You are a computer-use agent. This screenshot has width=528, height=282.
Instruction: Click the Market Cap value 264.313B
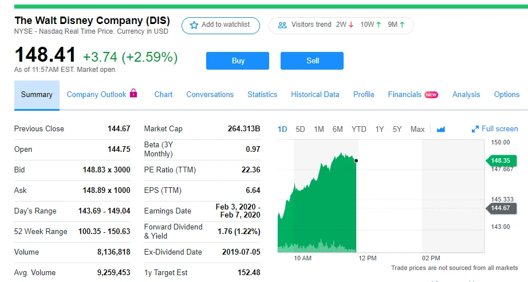point(244,128)
